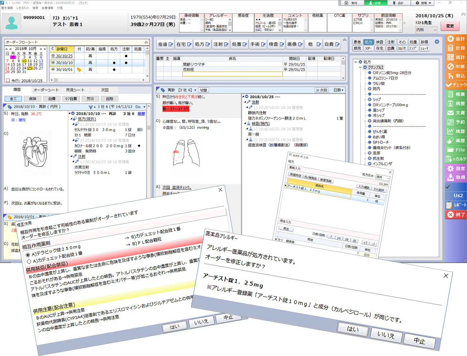This screenshot has height=356, width=467.
Task: Select October 26 in the calendar
Action: click(x=35, y=68)
